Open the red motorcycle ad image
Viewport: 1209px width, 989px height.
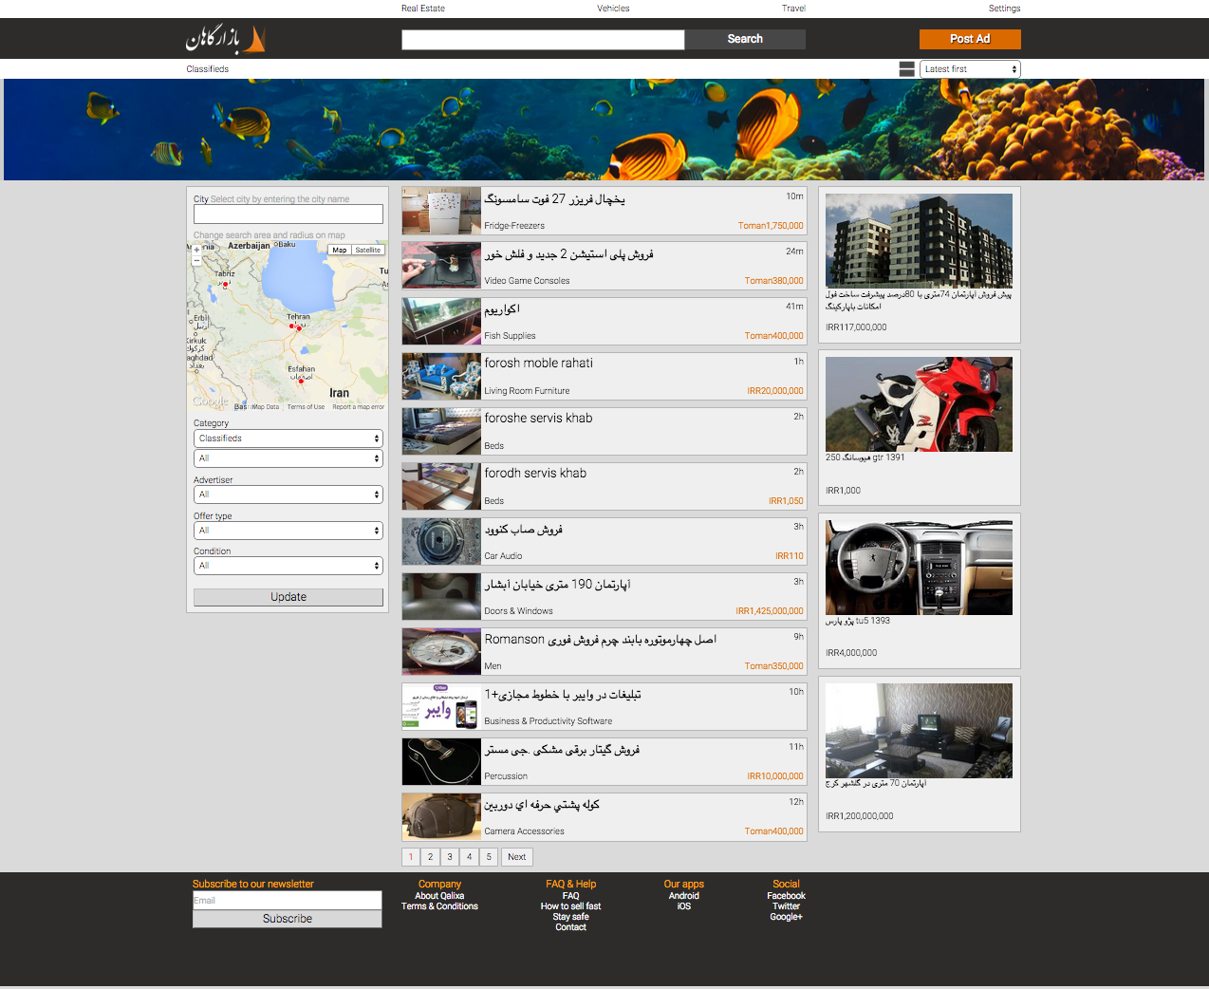point(919,404)
